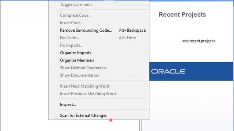The image size is (234, 131).
Task: Choose Show Documentation menu item
Action: [x=99, y=75]
